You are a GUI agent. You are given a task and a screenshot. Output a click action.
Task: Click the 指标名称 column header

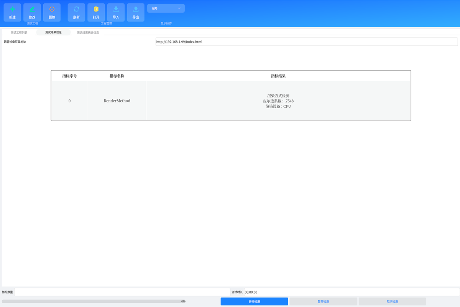(117, 76)
